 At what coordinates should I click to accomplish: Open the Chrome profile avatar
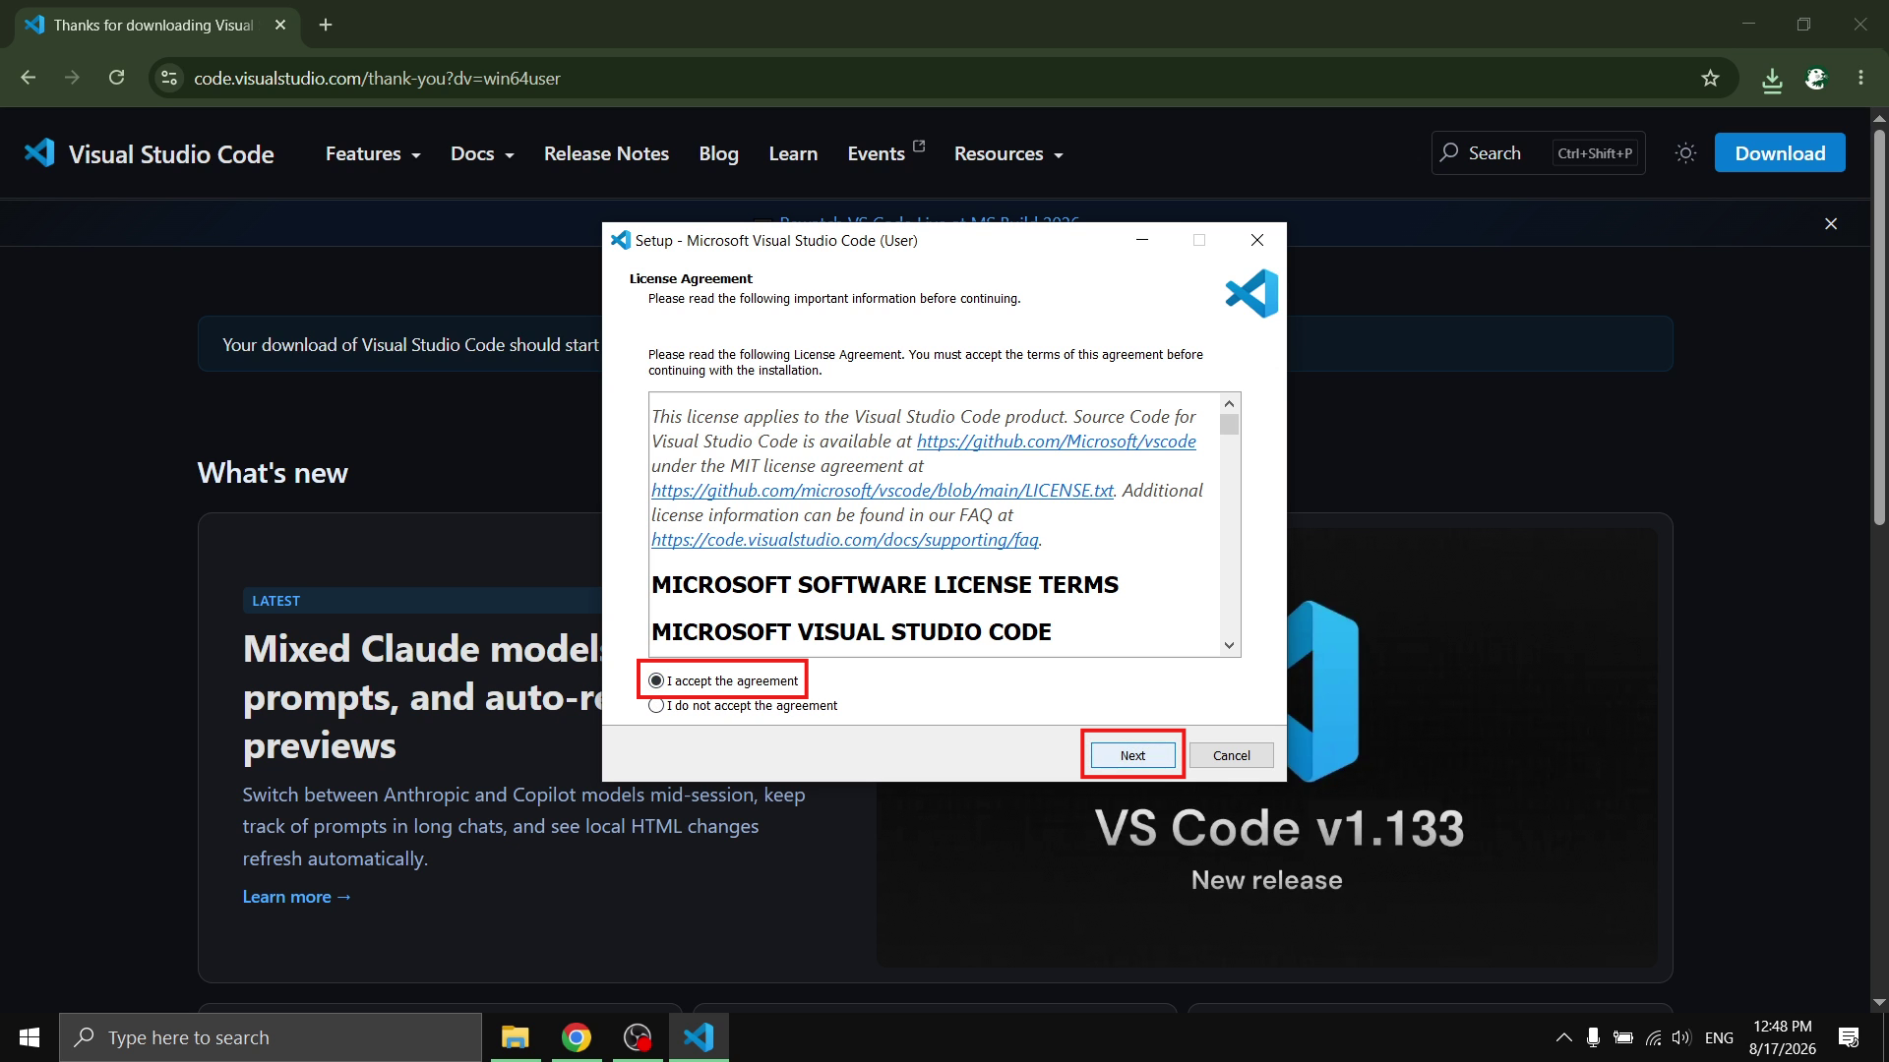tap(1816, 79)
